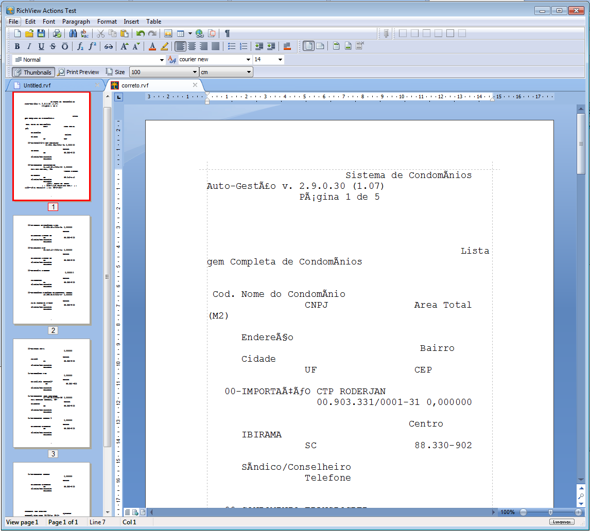This screenshot has width=590, height=531.
Task: Open the Replace text tool
Action: pos(84,33)
